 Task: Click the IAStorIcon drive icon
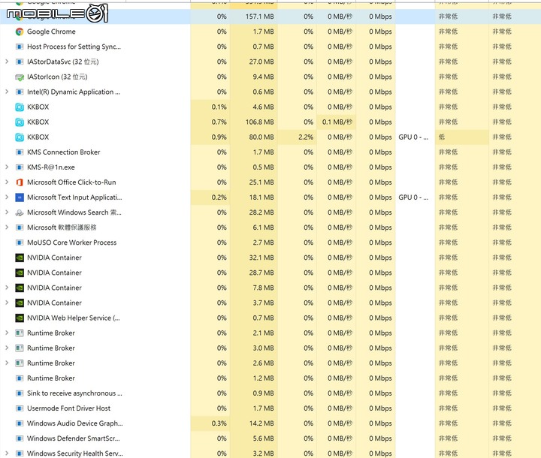coord(20,77)
